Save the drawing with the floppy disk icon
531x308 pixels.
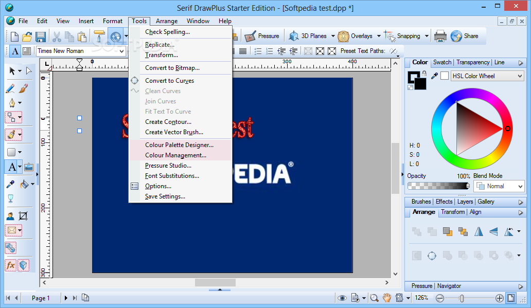[x=41, y=36]
